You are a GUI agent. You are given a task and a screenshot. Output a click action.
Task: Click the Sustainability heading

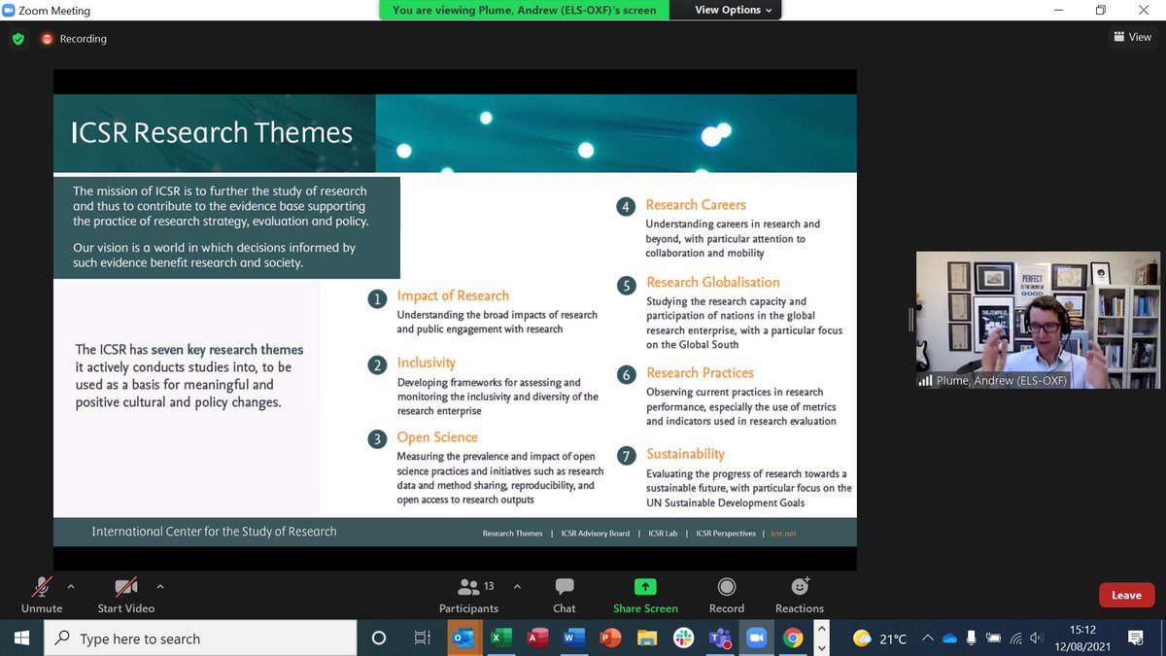click(685, 454)
